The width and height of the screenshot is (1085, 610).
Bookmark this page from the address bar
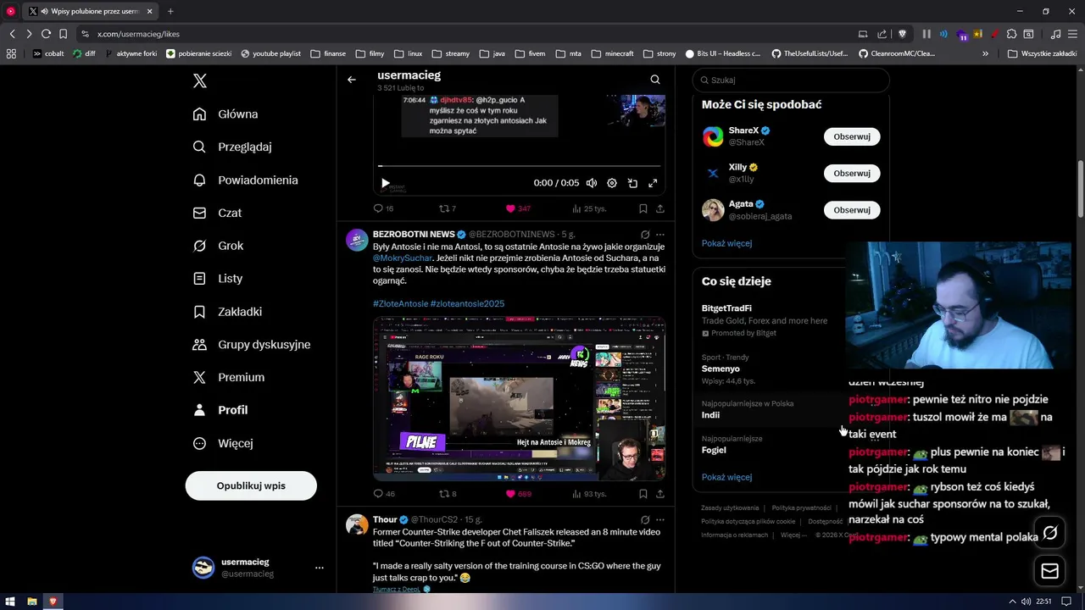coord(63,34)
